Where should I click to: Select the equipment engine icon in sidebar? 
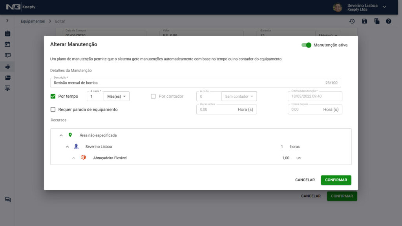[7, 67]
